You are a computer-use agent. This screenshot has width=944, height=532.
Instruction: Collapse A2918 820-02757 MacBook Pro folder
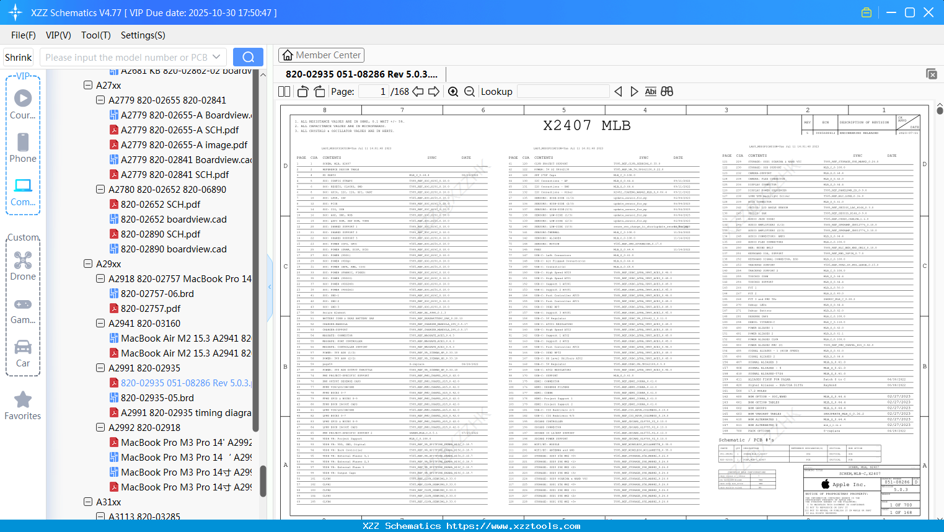coord(100,278)
